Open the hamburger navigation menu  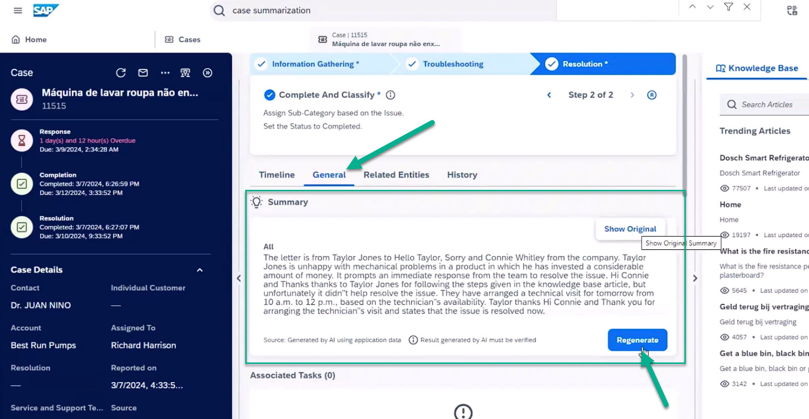click(18, 10)
